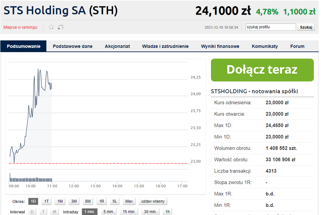Viewport: 321px width, 215px height.
Task: Click the timestamp 2021-12-10 10:58:34
Action: point(221,27)
